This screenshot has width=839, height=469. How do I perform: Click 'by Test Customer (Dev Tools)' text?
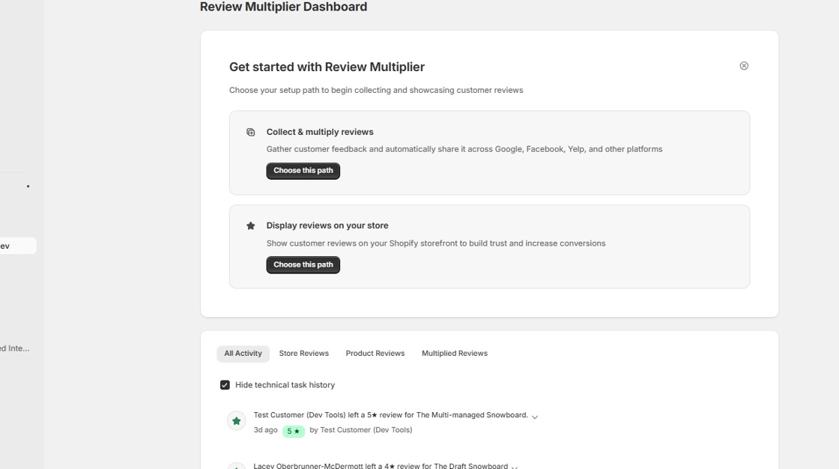click(x=360, y=430)
